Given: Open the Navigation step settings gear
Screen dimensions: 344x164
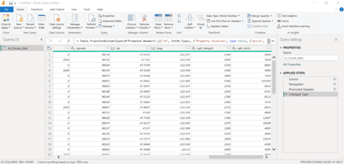Looking at the screenshot, I should pos(334,84).
